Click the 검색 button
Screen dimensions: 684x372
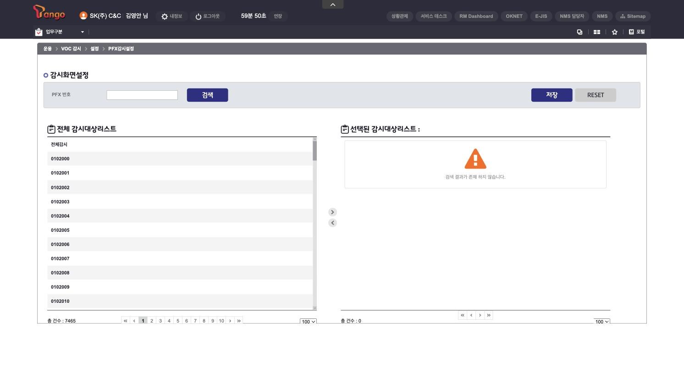[x=208, y=95]
